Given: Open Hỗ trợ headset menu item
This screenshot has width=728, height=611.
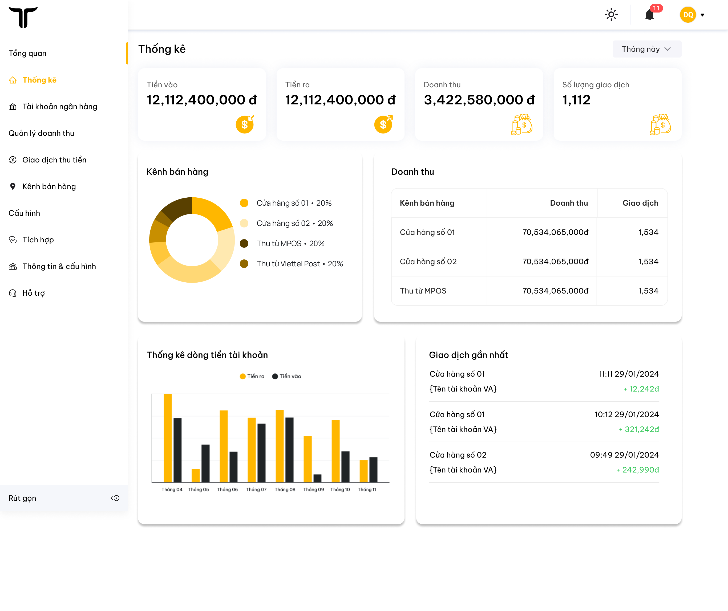Looking at the screenshot, I should tap(33, 293).
